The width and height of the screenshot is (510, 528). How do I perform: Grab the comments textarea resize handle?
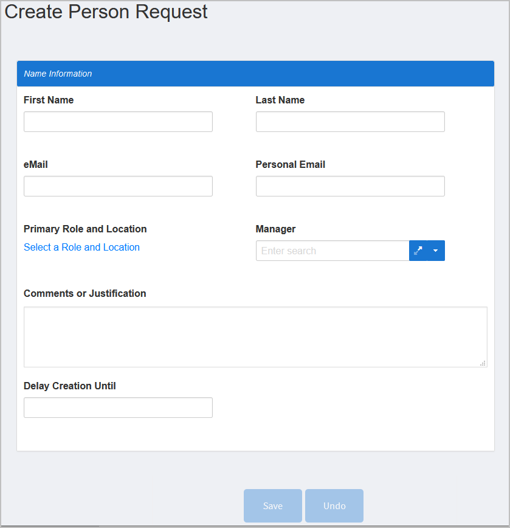click(483, 363)
